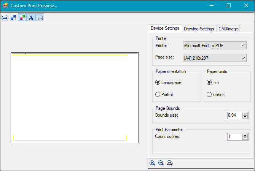
Task: Select Landscape paper orientation
Action: tap(158, 82)
